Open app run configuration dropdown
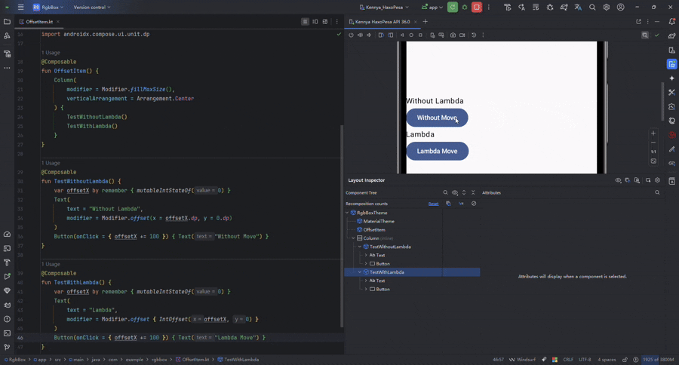 [432, 8]
